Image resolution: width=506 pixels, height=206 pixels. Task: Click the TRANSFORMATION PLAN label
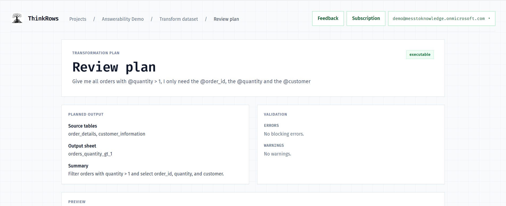point(96,53)
